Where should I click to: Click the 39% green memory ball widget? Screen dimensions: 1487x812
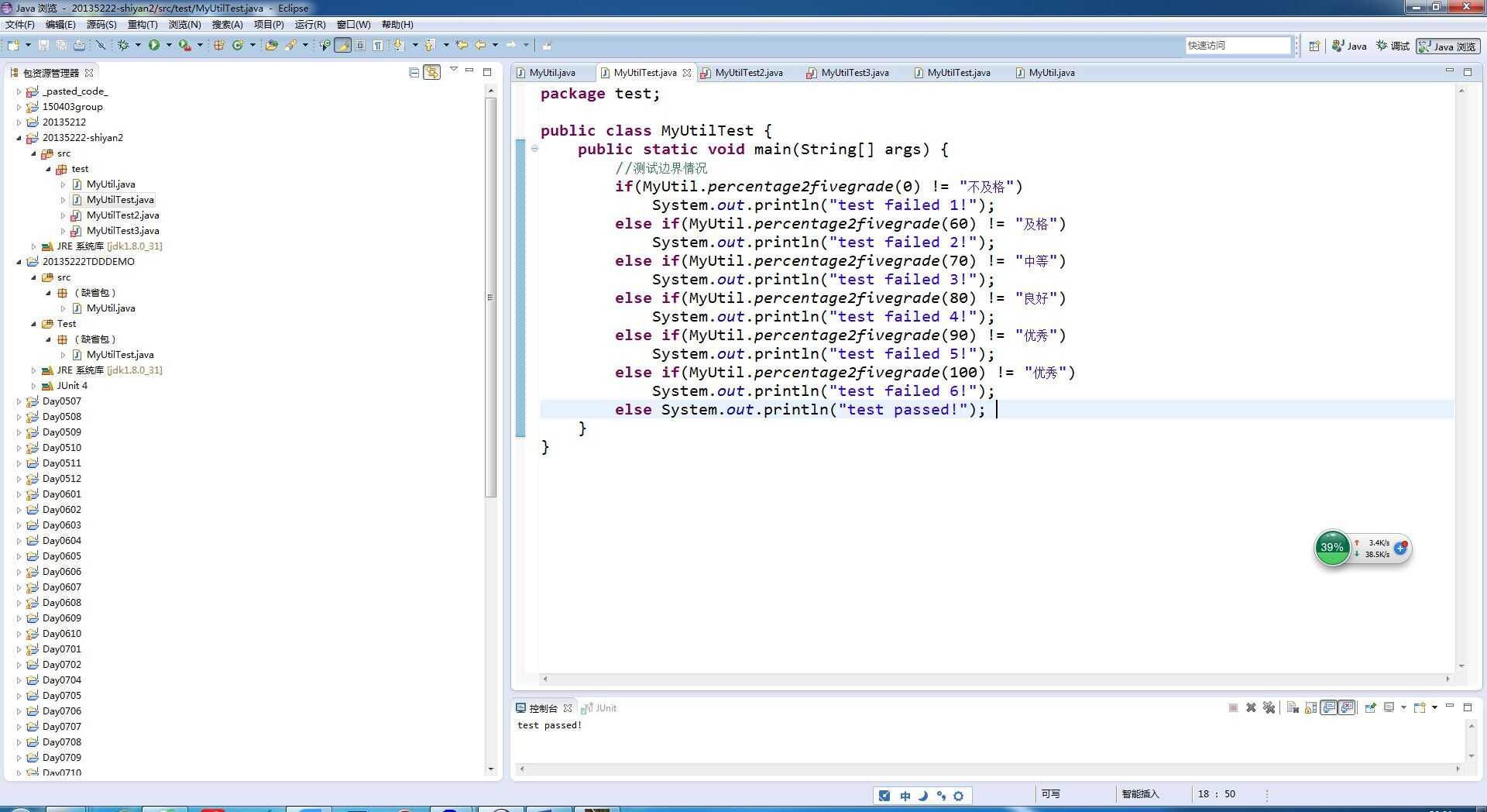tap(1332, 548)
